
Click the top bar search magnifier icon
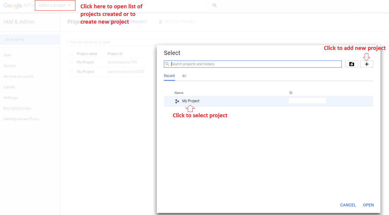(x=215, y=6)
